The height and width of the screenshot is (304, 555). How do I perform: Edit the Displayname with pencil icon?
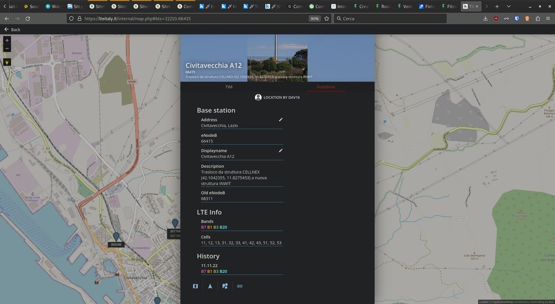(280, 150)
